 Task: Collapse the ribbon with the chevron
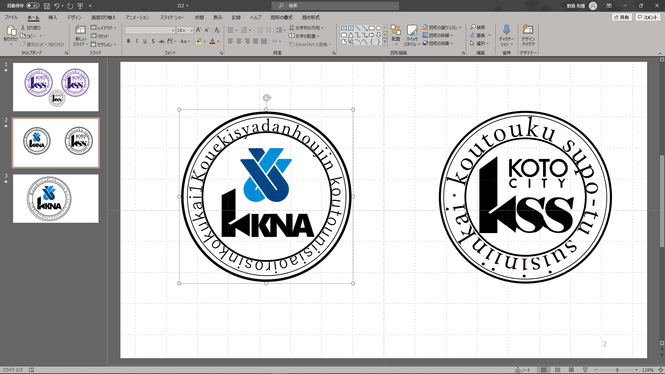coord(660,53)
